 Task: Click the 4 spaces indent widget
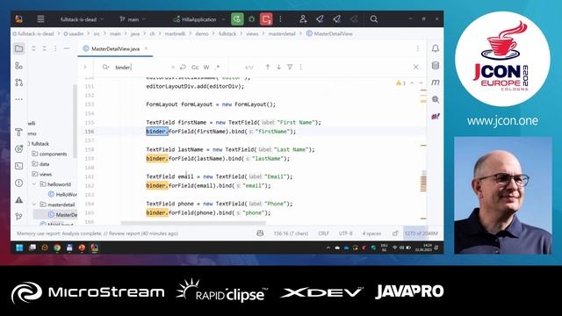[x=371, y=233]
